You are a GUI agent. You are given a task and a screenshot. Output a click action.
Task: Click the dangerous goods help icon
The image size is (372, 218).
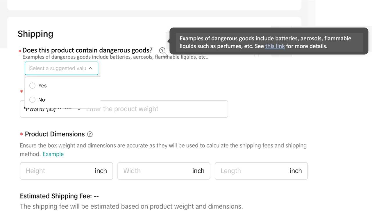(x=162, y=50)
